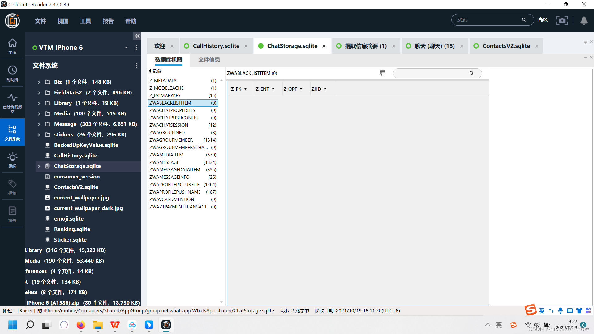Image resolution: width=594 pixels, height=334 pixels.
Task: Open the 帮助 menu
Action: (x=131, y=21)
